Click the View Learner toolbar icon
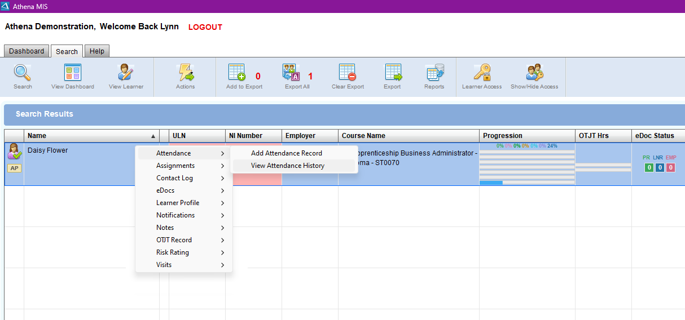The image size is (685, 320). (x=126, y=73)
